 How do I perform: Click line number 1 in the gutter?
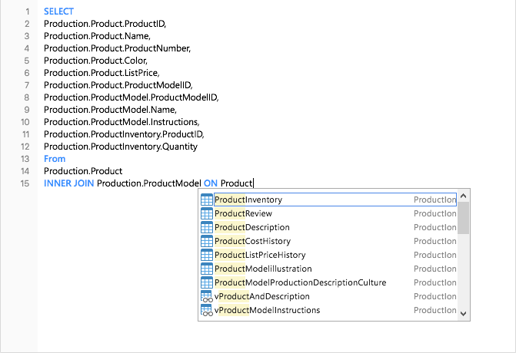(x=28, y=12)
